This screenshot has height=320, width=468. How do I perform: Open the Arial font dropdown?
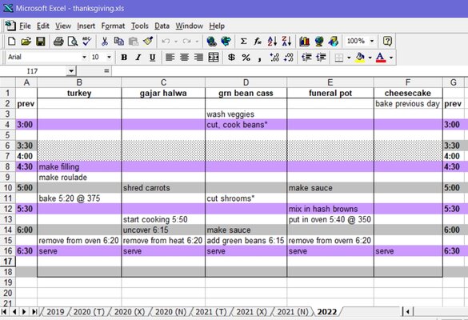[85, 57]
